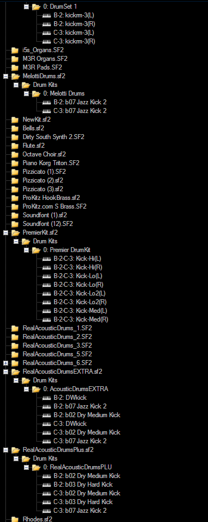
Task: Select Dirty South Synth 2.SF2 entry
Action: (x=53, y=137)
